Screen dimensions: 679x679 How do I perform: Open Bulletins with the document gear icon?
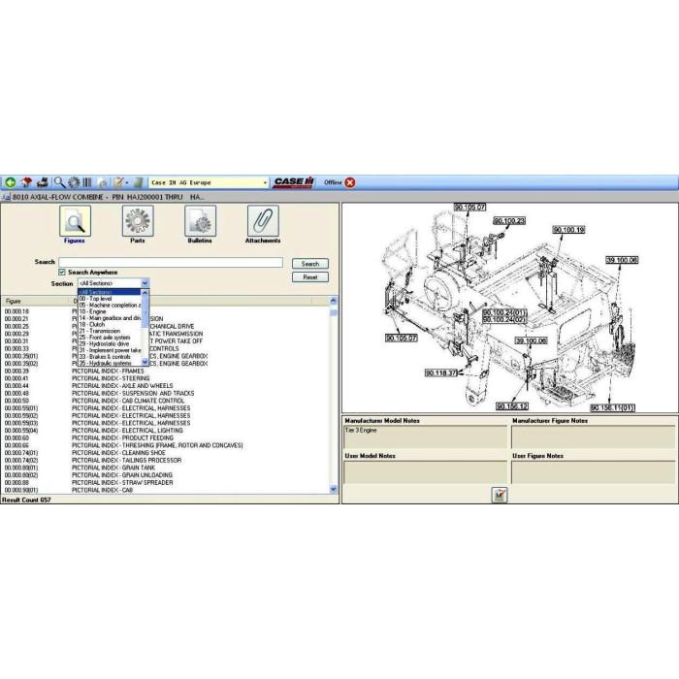click(200, 221)
